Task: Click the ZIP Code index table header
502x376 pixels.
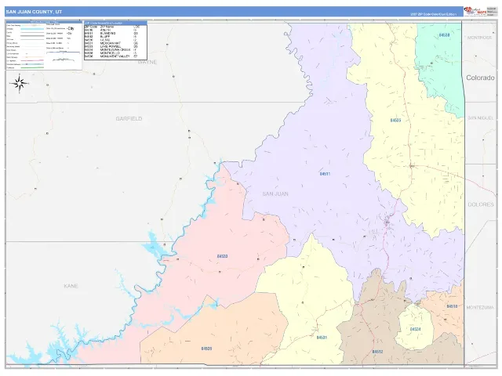Action: pos(115,23)
